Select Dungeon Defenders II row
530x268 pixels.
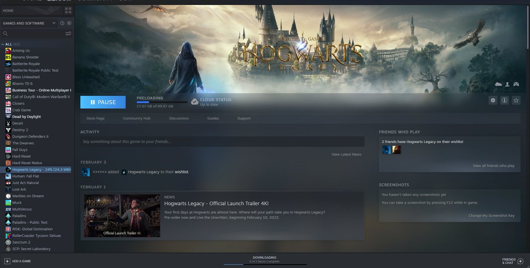(x=37, y=137)
